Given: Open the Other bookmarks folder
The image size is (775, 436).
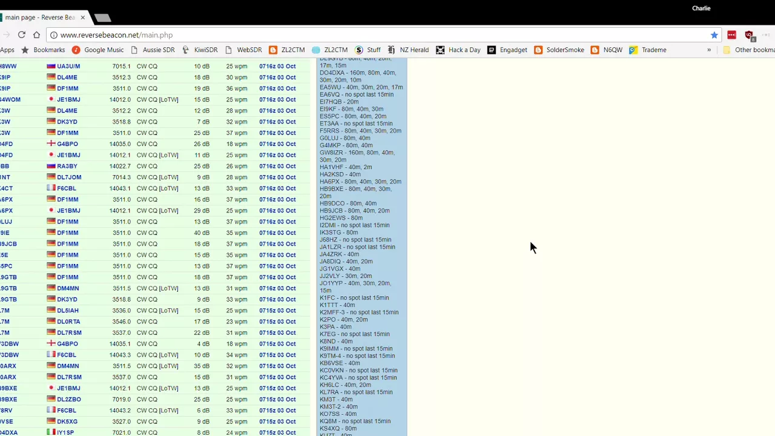Looking at the screenshot, I should click(749, 50).
